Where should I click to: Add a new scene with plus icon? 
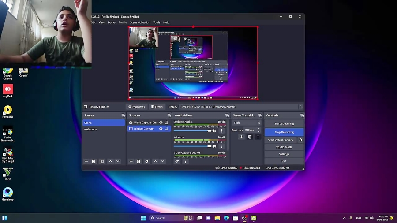[x=86, y=161]
